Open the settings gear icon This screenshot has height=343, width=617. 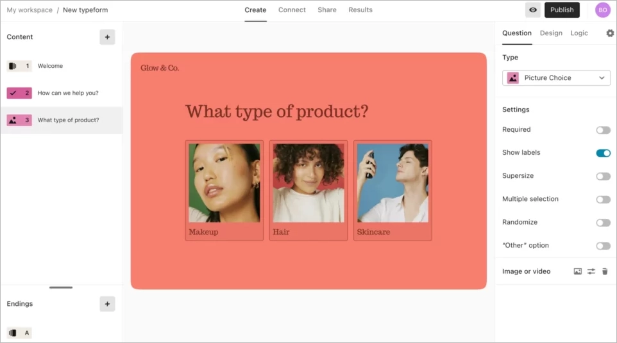(x=609, y=33)
